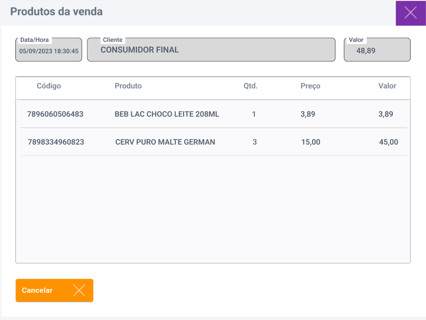Click total value 45,00 in table
The image size is (426, 320).
(x=388, y=142)
